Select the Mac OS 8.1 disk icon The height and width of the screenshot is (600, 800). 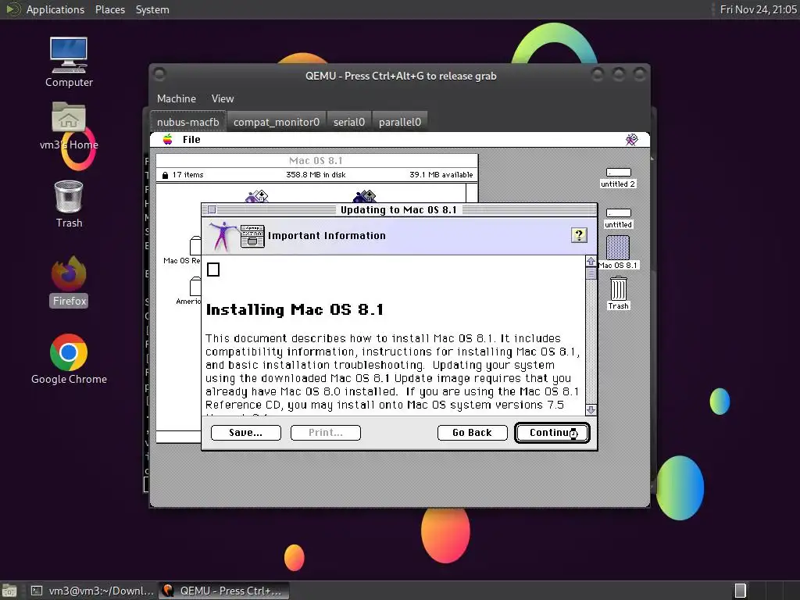(617, 248)
